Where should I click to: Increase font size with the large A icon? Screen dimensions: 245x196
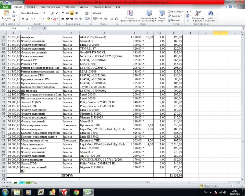53,13
